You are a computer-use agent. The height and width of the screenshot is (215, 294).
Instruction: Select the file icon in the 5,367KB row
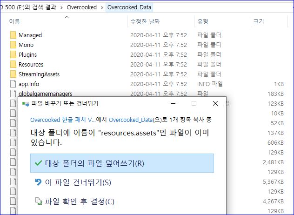13,181
